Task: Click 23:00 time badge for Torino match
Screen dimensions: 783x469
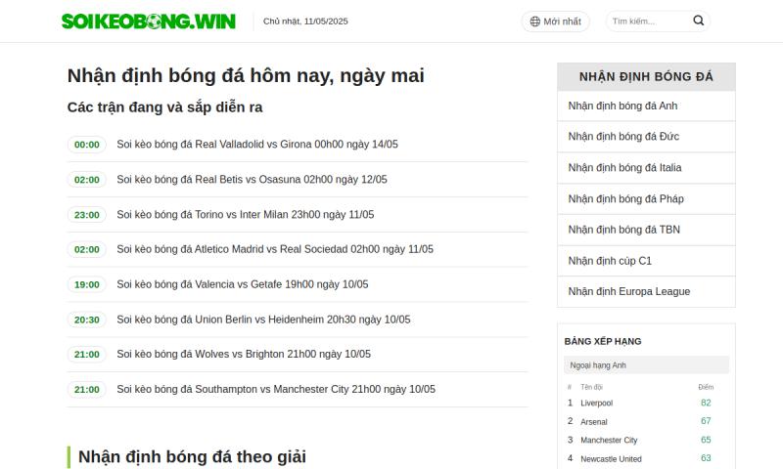Action: (87, 215)
